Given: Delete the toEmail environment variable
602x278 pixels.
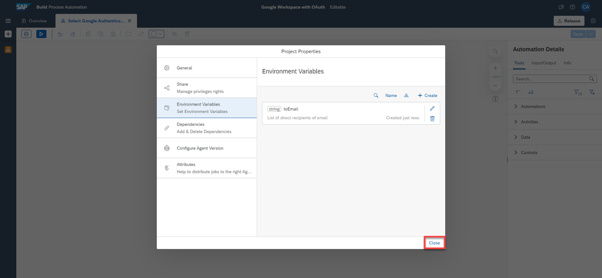Looking at the screenshot, I should (x=432, y=118).
